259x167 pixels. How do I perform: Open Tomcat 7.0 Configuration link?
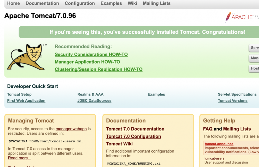[x=133, y=136]
